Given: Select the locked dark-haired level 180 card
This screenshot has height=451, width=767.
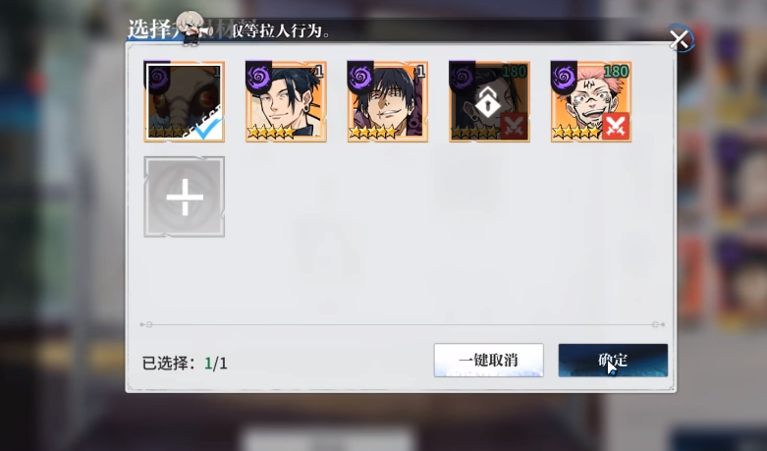Looking at the screenshot, I should click(490, 102).
